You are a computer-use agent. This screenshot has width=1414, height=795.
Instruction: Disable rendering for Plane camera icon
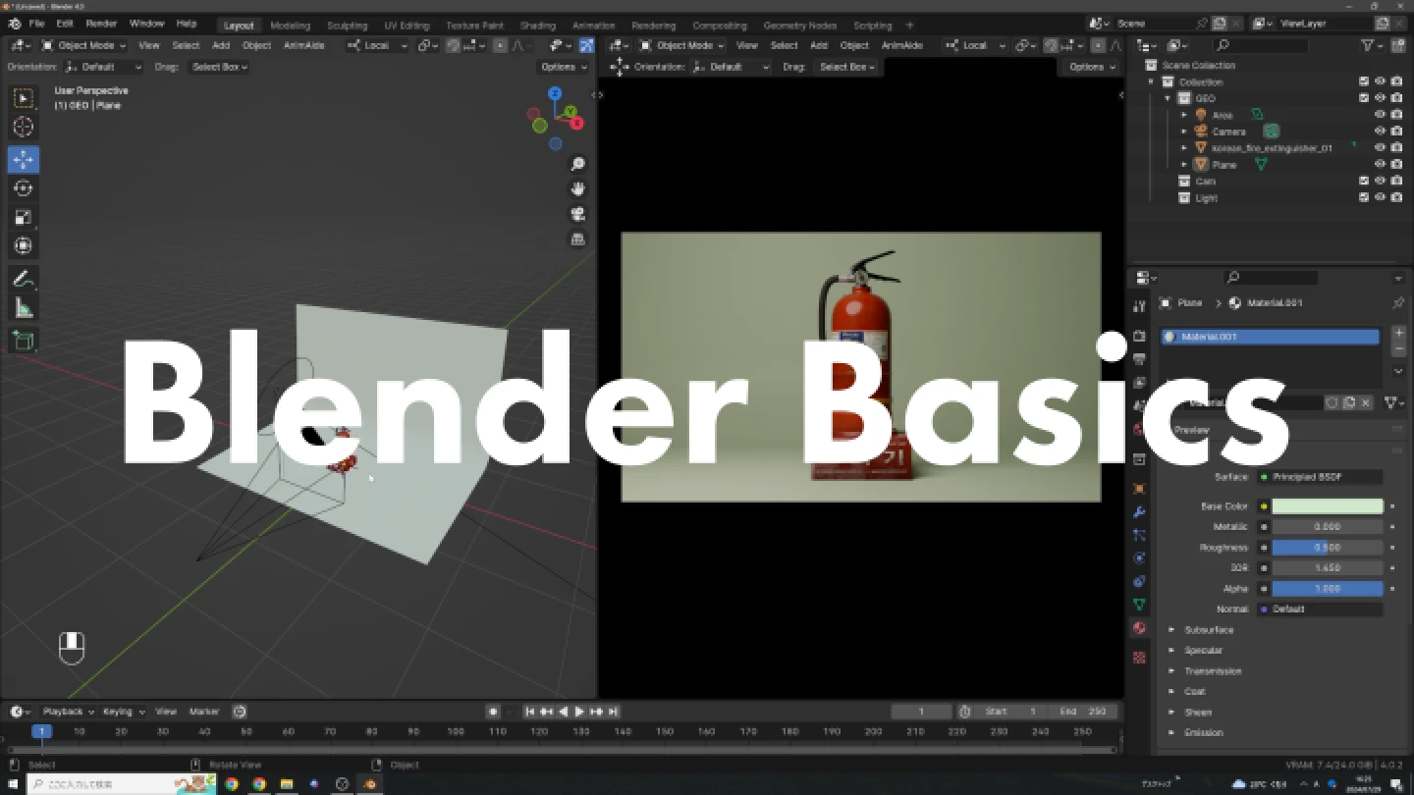click(x=1396, y=165)
